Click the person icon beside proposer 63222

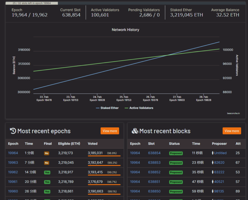click(x=212, y=172)
